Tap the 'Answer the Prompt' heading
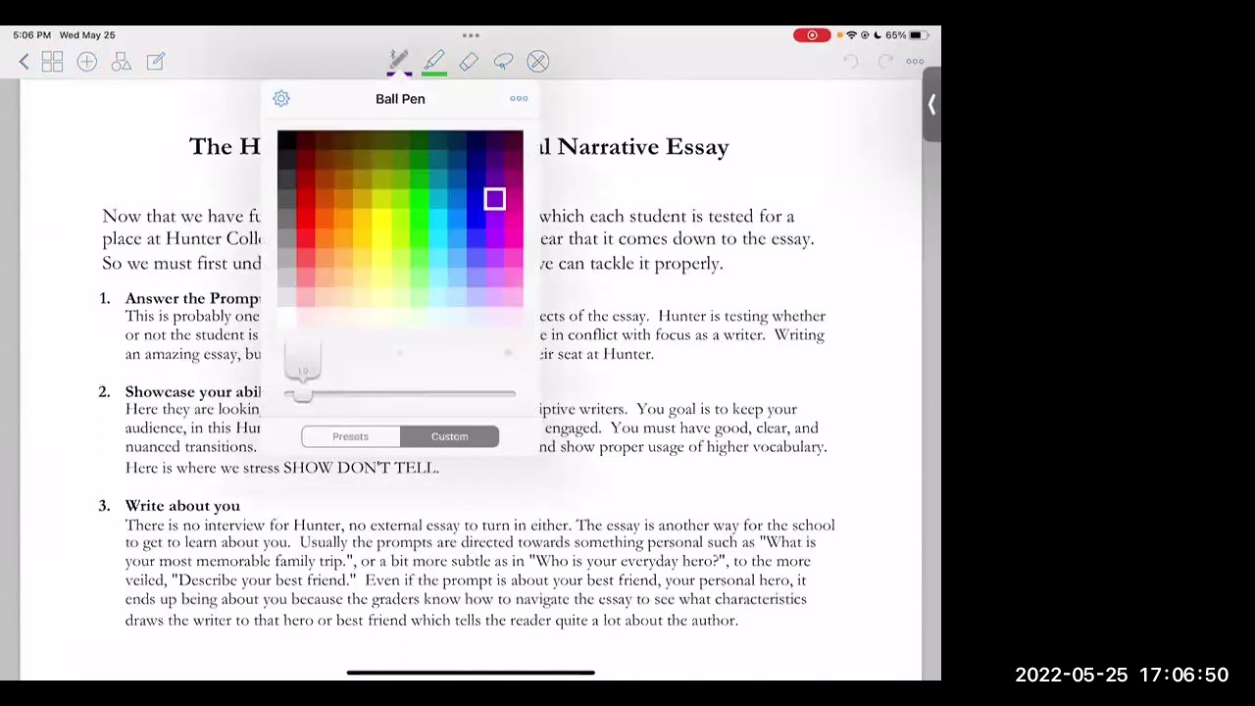1255x706 pixels. [x=193, y=298]
